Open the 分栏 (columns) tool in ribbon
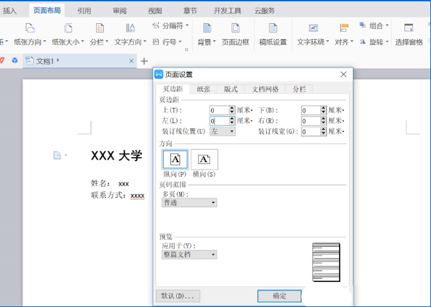Screen dimensions: 431x307 click(99, 28)
